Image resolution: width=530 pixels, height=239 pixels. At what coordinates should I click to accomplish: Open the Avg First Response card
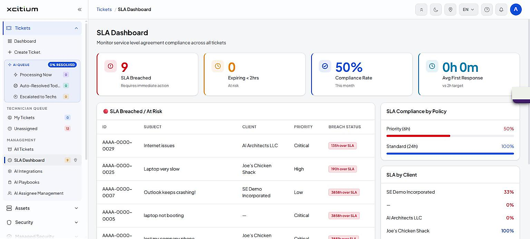469,74
